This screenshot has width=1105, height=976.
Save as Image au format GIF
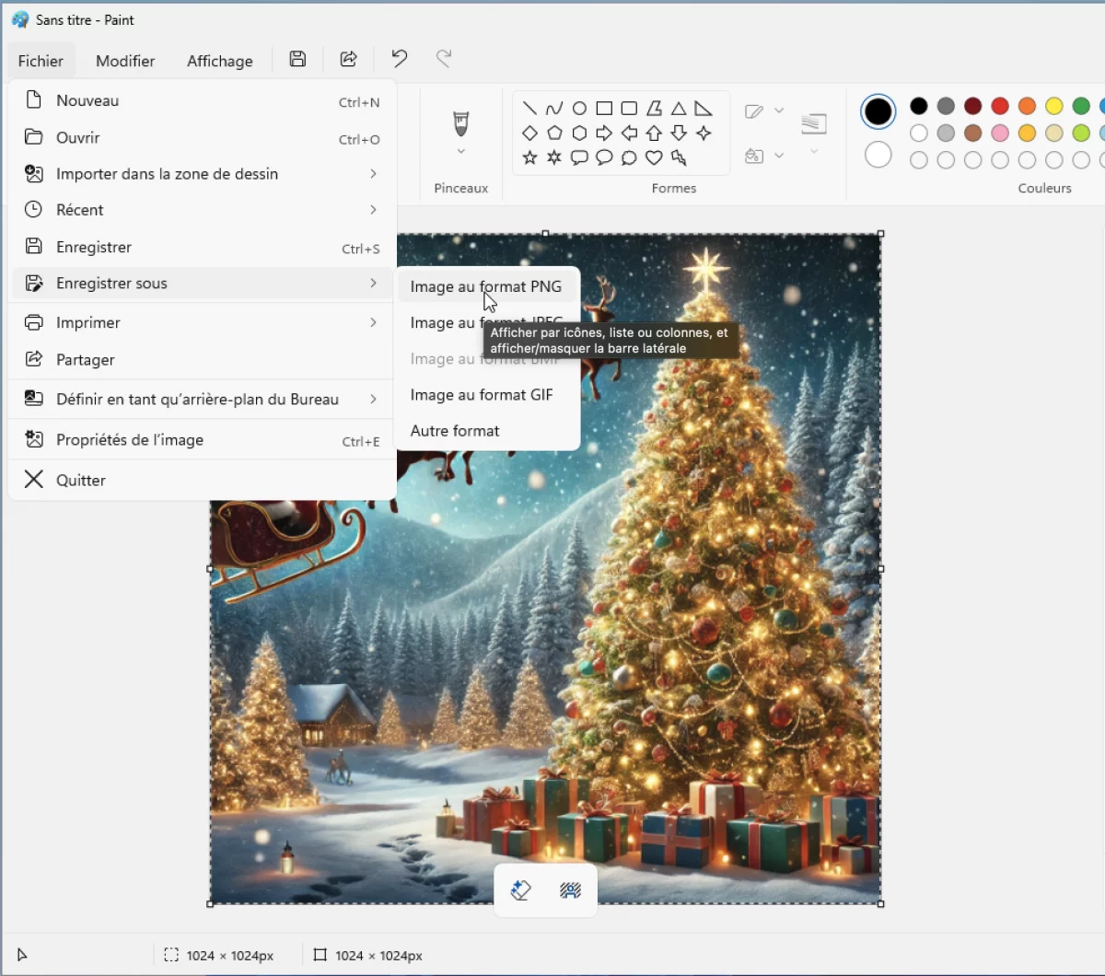(x=487, y=394)
